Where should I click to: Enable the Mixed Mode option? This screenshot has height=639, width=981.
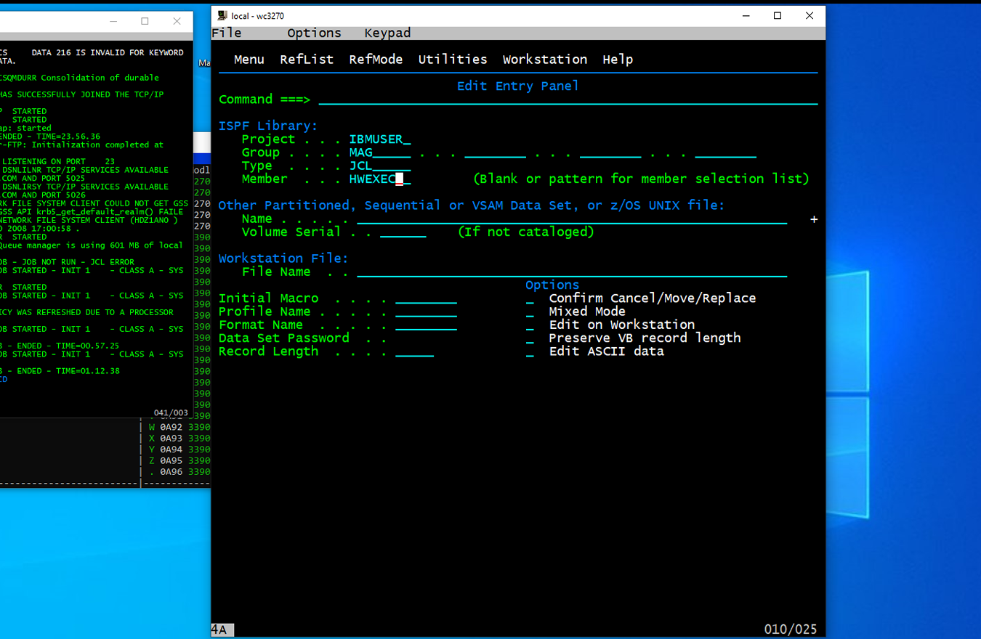pos(530,312)
